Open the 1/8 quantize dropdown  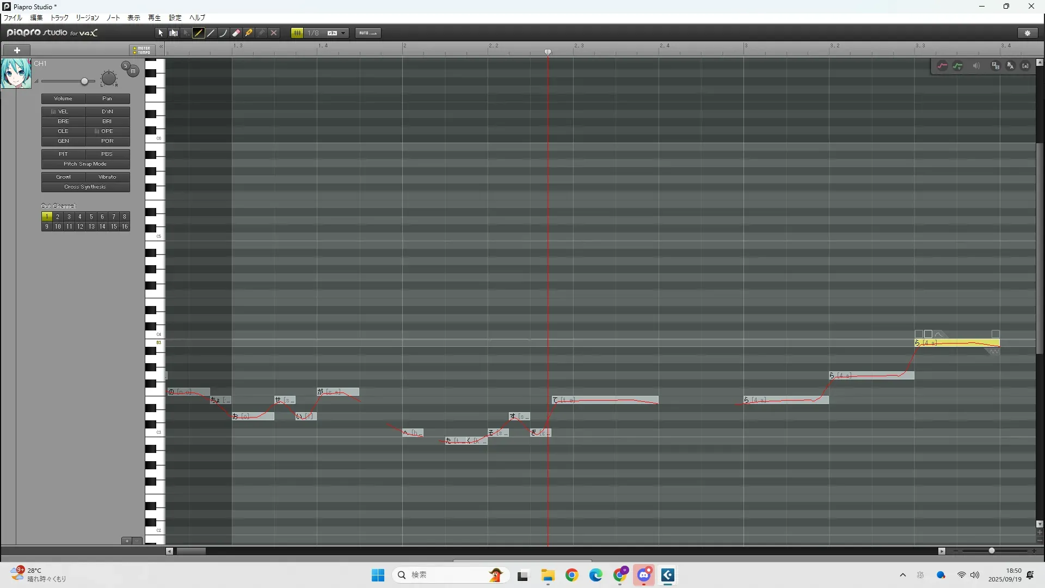coord(343,33)
